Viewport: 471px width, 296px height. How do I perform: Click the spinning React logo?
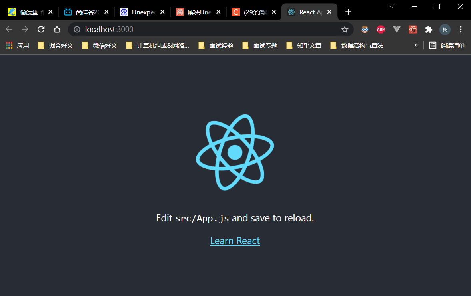click(x=235, y=152)
